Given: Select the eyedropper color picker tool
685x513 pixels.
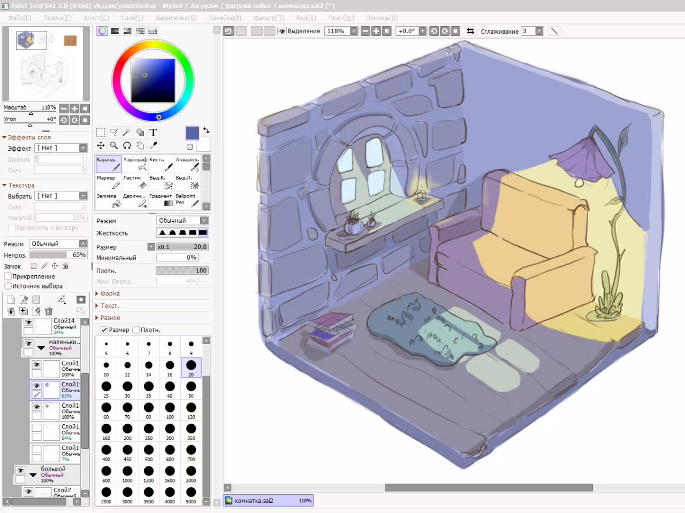Looking at the screenshot, I should (x=153, y=145).
